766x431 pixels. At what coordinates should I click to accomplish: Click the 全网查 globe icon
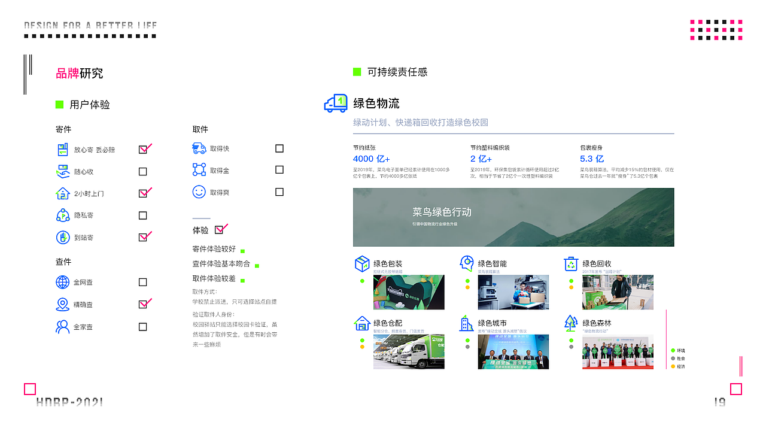(63, 282)
